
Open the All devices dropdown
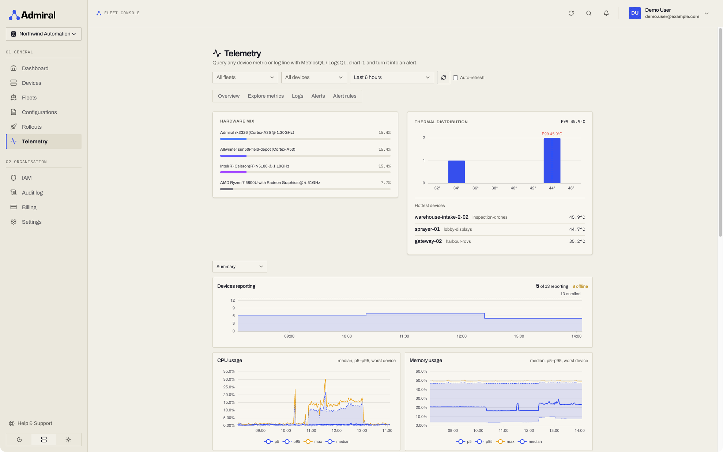point(314,78)
